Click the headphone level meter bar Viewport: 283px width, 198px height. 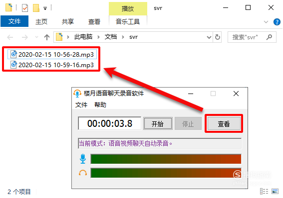pos(166,173)
